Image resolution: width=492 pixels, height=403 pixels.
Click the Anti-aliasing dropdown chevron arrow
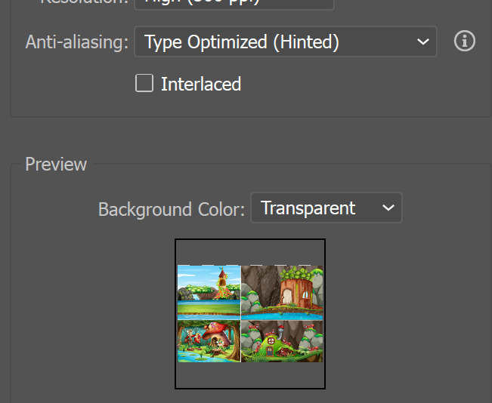pos(422,42)
